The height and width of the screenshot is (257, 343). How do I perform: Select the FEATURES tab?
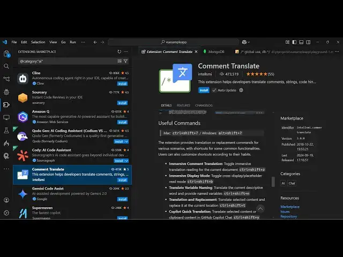coord(183,105)
